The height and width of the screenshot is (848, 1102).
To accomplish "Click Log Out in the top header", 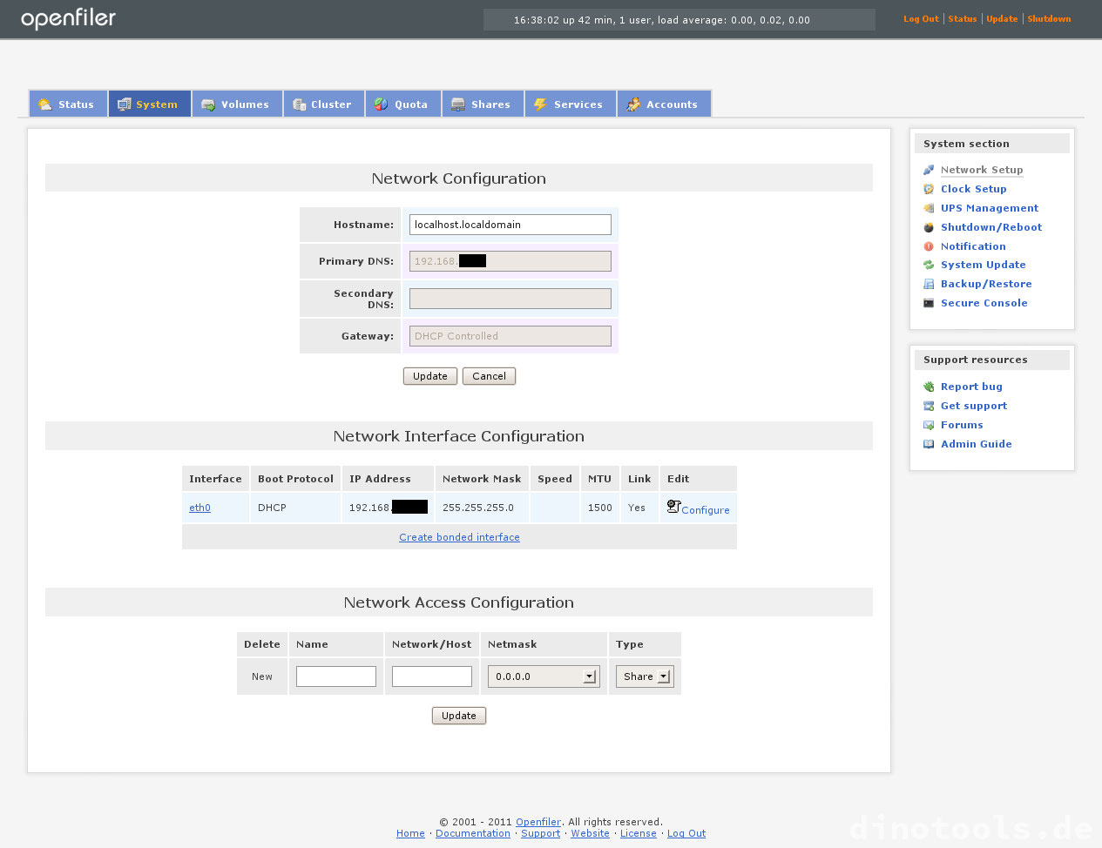I will [921, 19].
